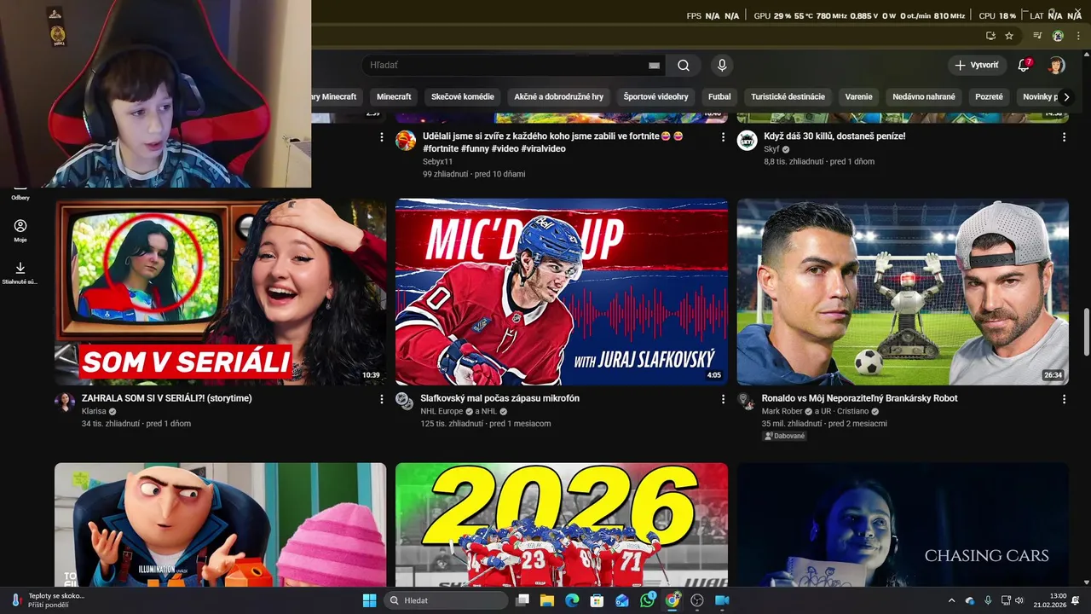Image resolution: width=1091 pixels, height=614 pixels.
Task: Play the Chasing Cars thumbnail
Action: point(903,524)
